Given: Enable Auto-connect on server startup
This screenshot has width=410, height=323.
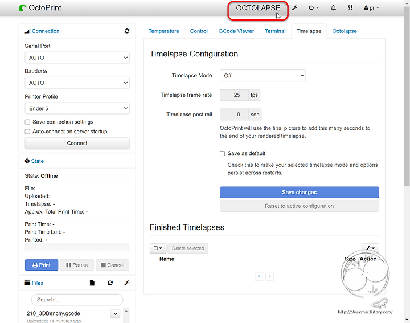Looking at the screenshot, I should [x=27, y=132].
